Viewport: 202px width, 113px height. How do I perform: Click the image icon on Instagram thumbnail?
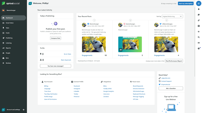(x=121, y=50)
